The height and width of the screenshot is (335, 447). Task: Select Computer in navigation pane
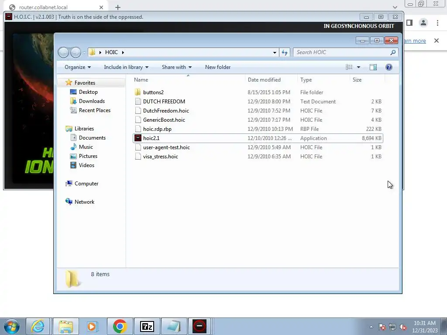[x=86, y=184]
